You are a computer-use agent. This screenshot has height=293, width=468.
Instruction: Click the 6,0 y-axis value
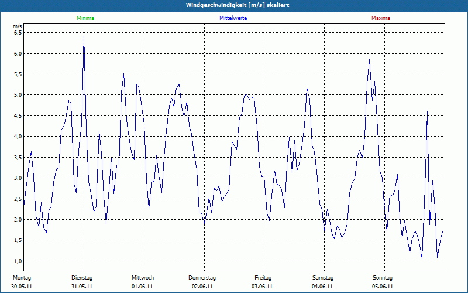tap(18, 53)
